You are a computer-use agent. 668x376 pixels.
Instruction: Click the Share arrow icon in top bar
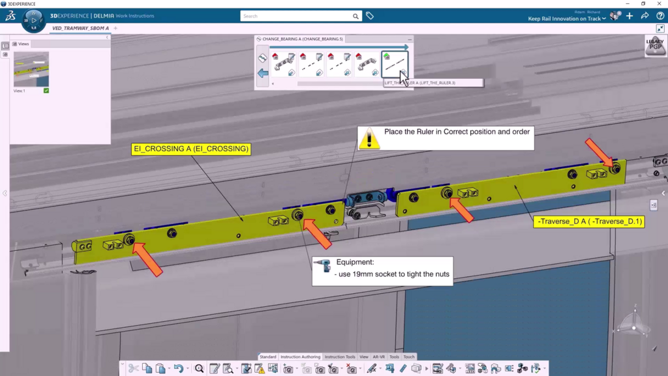click(x=645, y=16)
